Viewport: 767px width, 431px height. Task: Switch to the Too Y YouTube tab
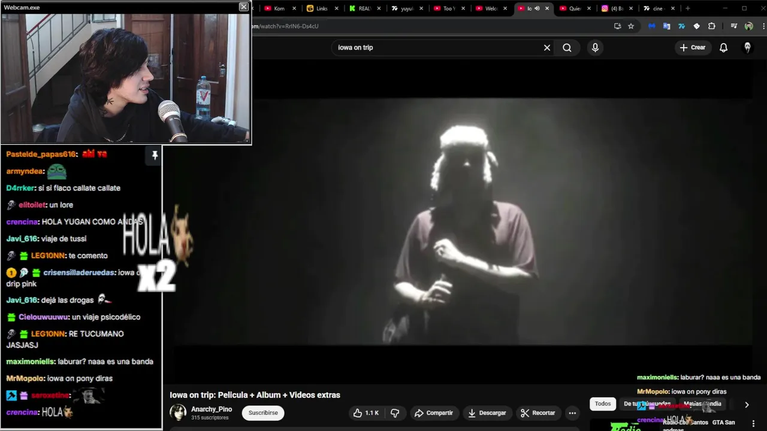[449, 8]
